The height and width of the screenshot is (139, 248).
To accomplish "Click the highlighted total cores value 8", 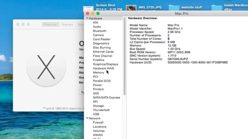I will (169, 39).
